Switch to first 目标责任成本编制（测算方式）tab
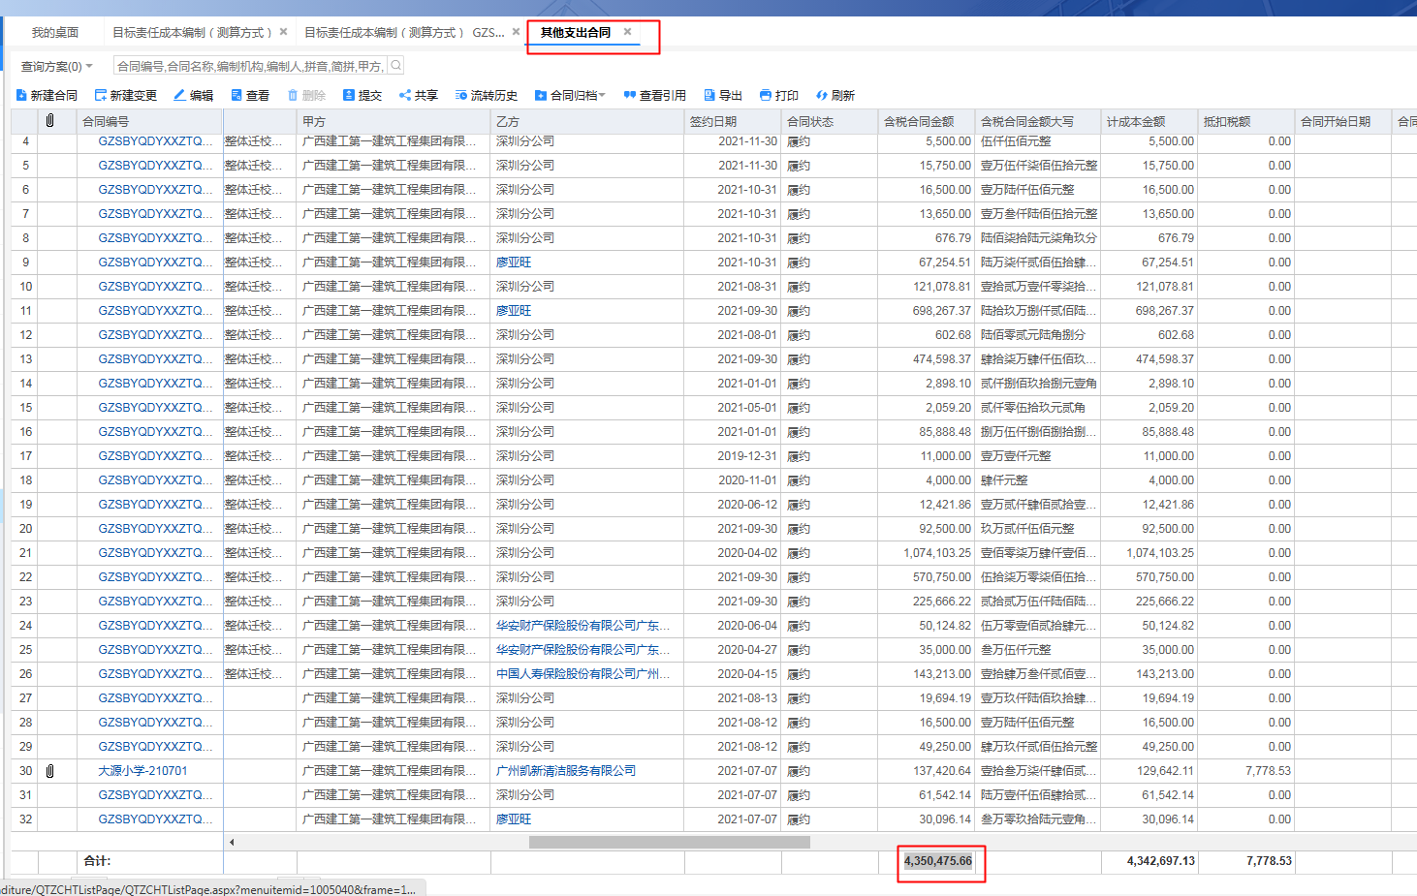The height and width of the screenshot is (896, 1417). point(192,32)
